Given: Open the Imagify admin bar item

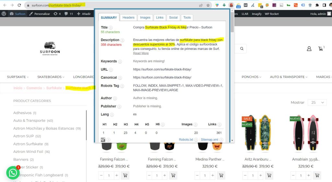Looking at the screenshot, I should 257,14.
